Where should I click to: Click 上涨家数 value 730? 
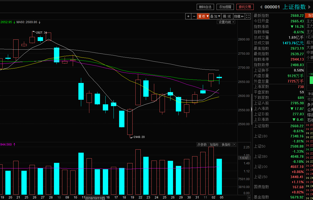pos(301,87)
